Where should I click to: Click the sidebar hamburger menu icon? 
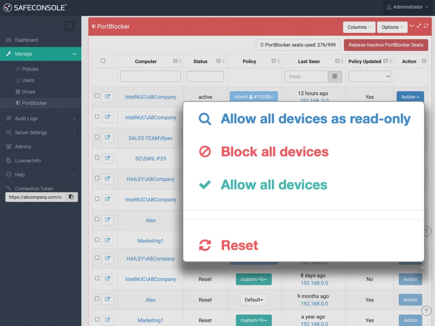(69, 26)
